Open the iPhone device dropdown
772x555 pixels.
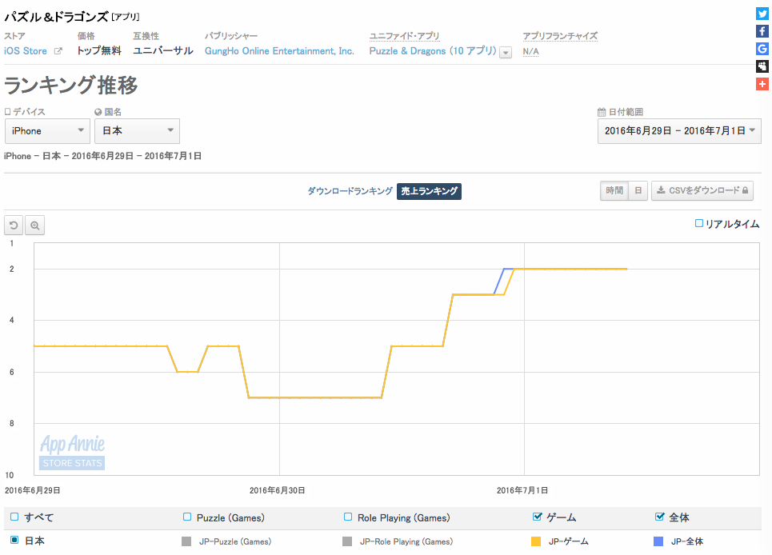[48, 131]
